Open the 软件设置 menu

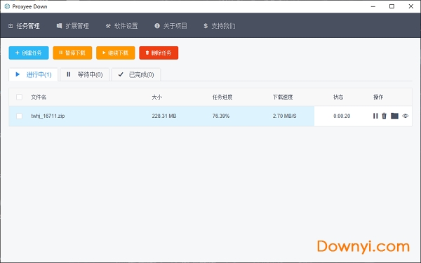[121, 26]
